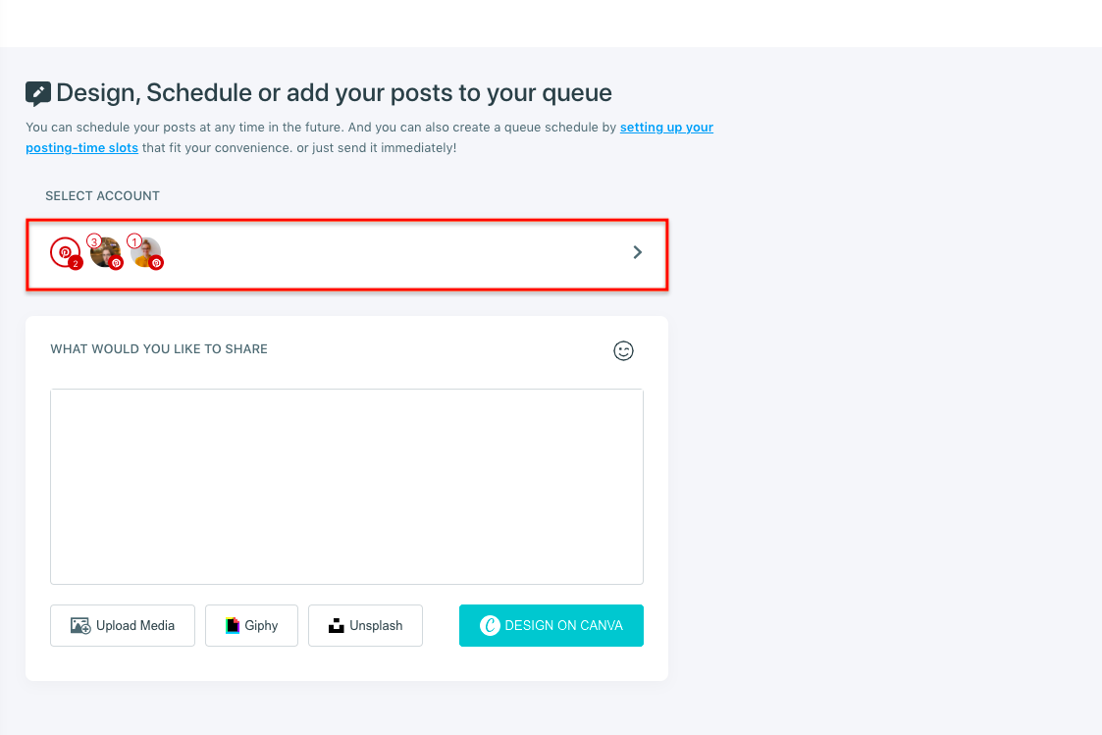Click the Upload Media button

tap(122, 625)
